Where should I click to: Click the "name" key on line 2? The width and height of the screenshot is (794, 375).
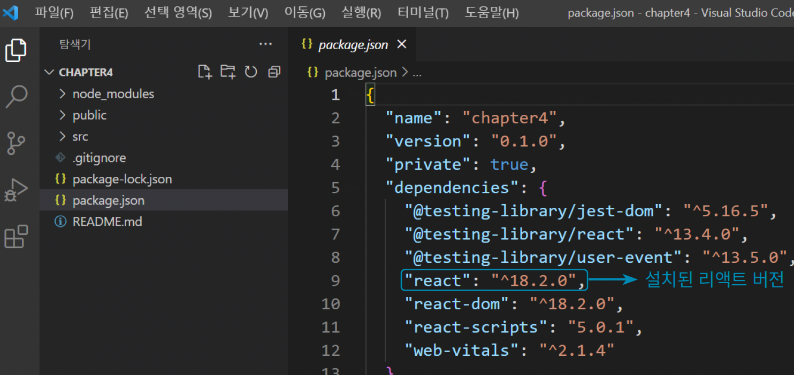(x=413, y=118)
